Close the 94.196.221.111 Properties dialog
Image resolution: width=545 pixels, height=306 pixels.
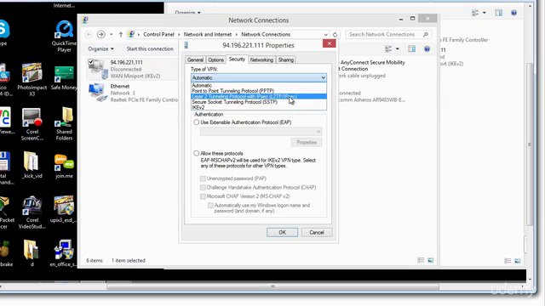(330, 43)
